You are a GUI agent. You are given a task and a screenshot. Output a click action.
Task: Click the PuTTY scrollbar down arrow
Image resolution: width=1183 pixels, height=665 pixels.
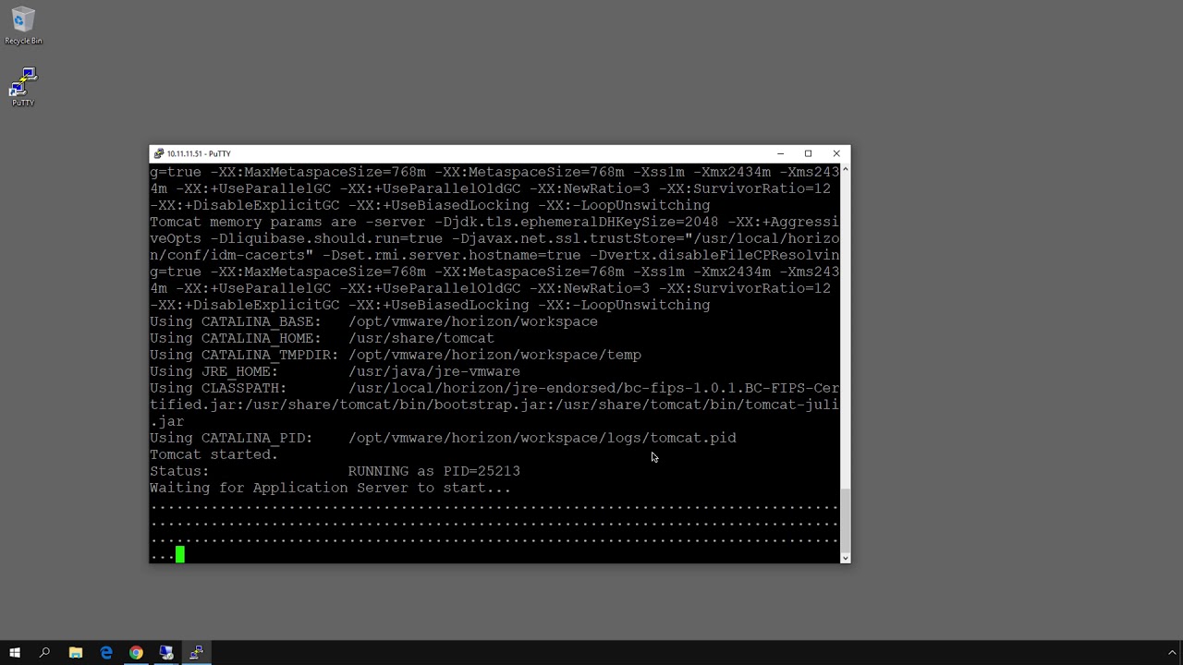pyautogui.click(x=845, y=558)
